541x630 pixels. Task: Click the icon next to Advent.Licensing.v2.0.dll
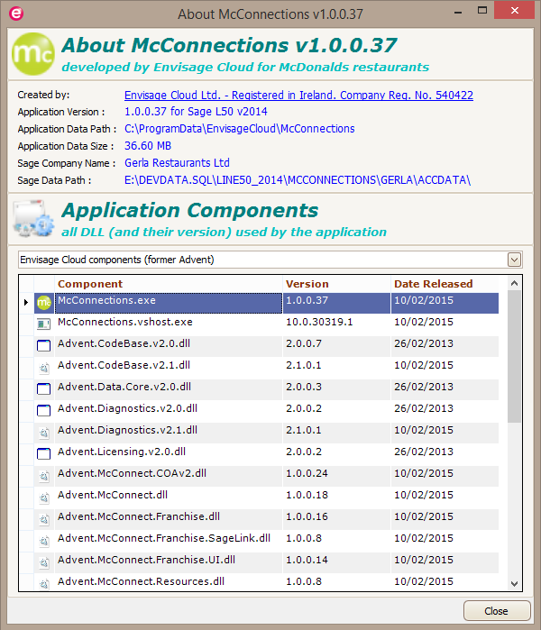coord(44,454)
